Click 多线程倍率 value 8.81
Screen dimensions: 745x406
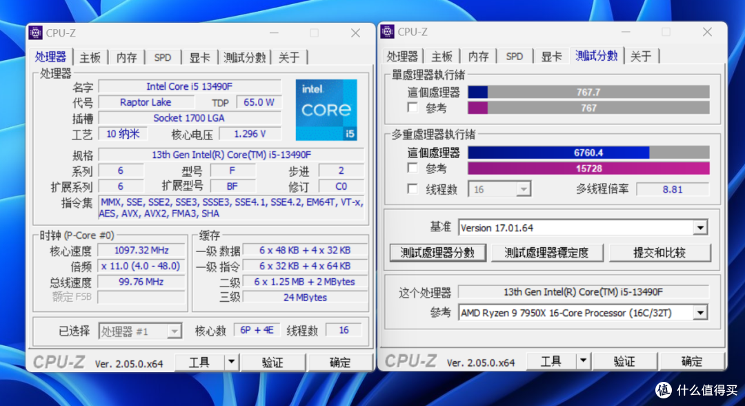pos(673,189)
